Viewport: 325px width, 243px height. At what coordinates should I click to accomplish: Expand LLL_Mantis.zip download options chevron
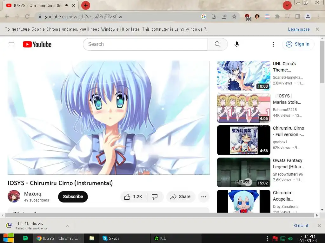coord(68,226)
